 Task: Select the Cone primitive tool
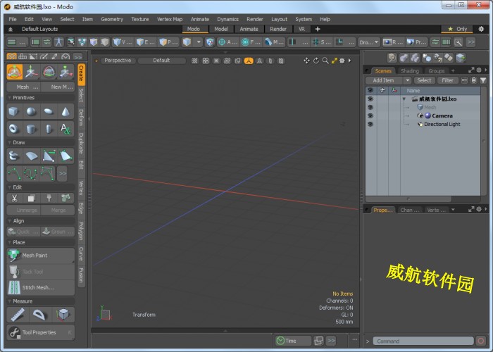pyautogui.click(x=65, y=111)
